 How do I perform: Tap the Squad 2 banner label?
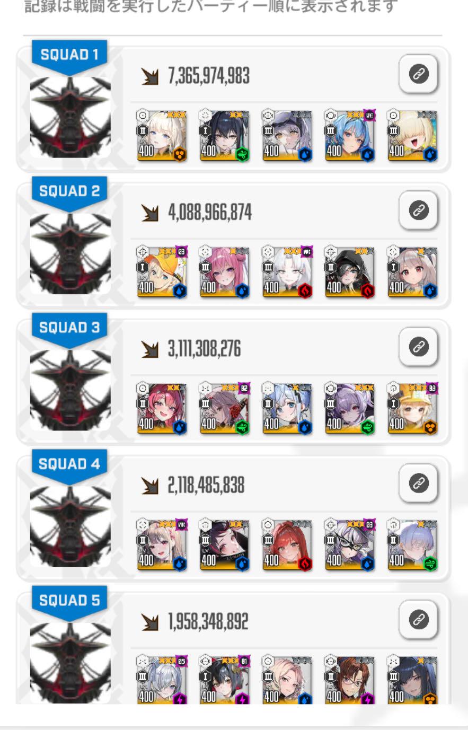(69, 191)
